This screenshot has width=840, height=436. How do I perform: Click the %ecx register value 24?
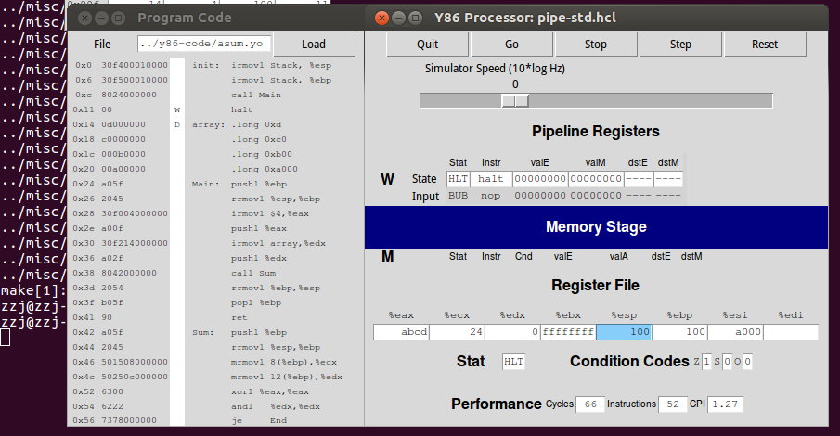point(457,332)
